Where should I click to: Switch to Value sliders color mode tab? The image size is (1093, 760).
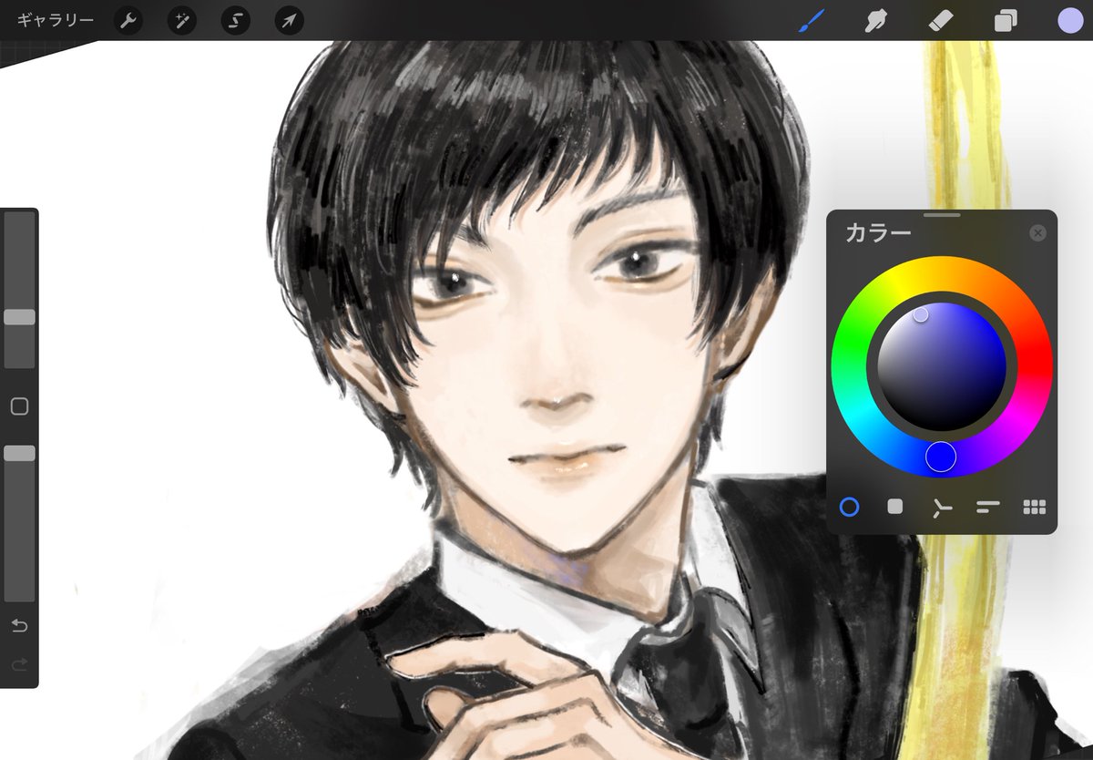point(988,507)
